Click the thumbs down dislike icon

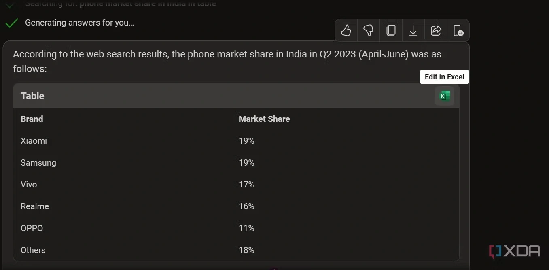tap(368, 30)
